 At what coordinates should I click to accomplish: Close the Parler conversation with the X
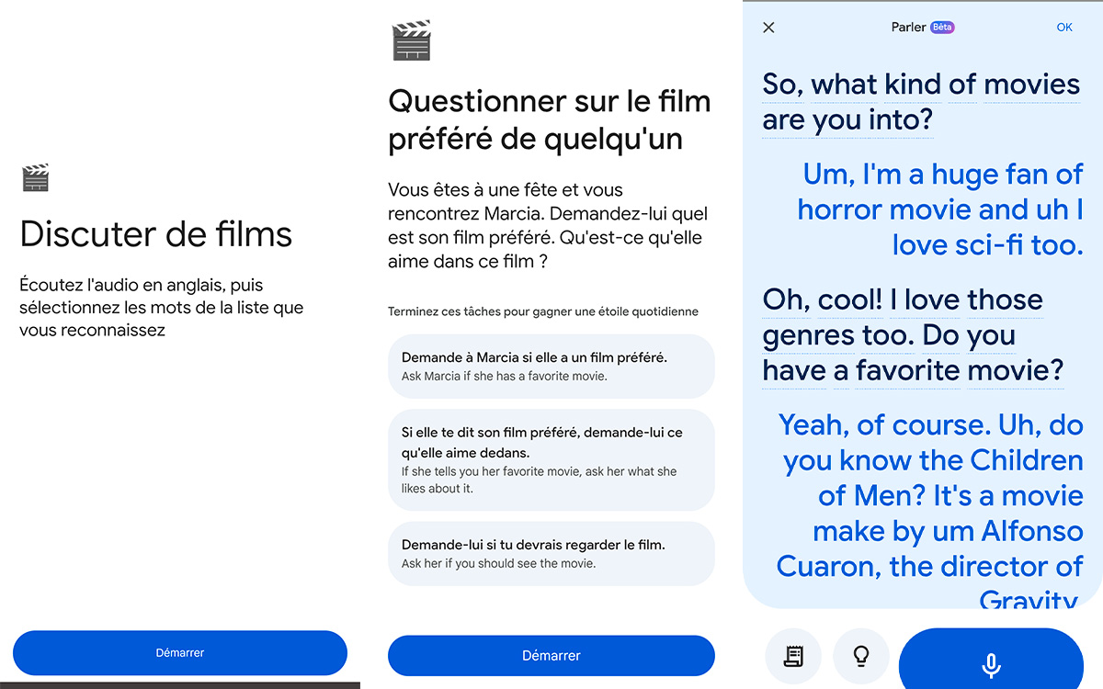[768, 28]
